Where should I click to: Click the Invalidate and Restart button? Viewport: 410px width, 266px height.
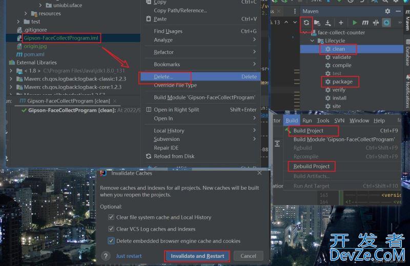click(197, 256)
